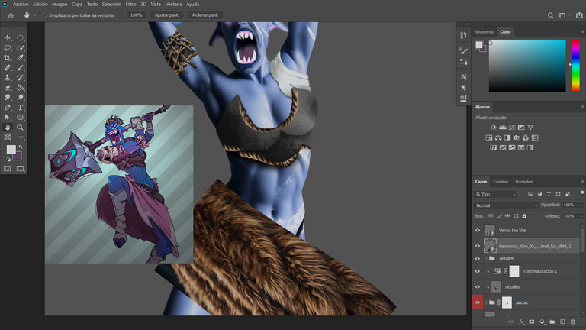
Task: Select the Lasso tool
Action: (x=8, y=48)
